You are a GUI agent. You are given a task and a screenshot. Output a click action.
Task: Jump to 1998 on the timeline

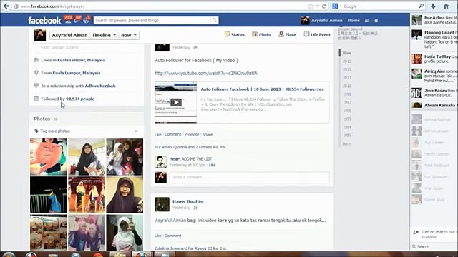click(x=347, y=94)
